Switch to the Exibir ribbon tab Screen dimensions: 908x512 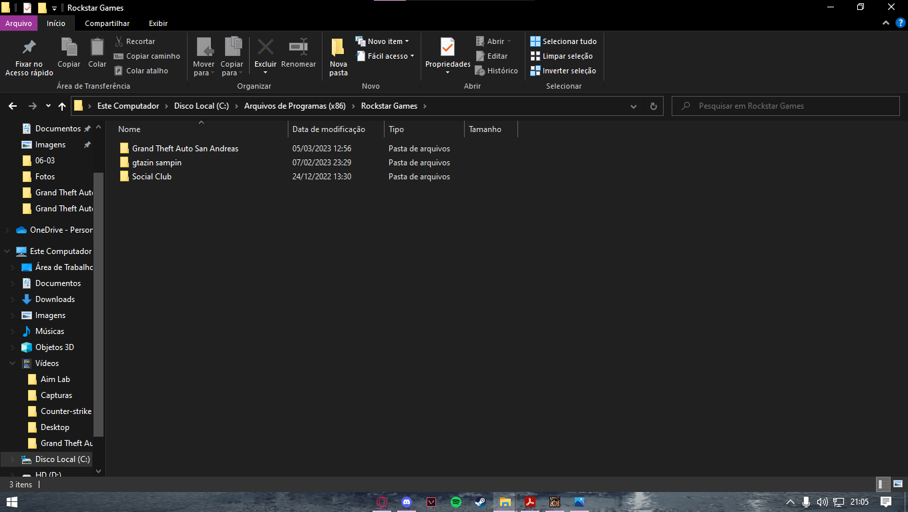(158, 23)
